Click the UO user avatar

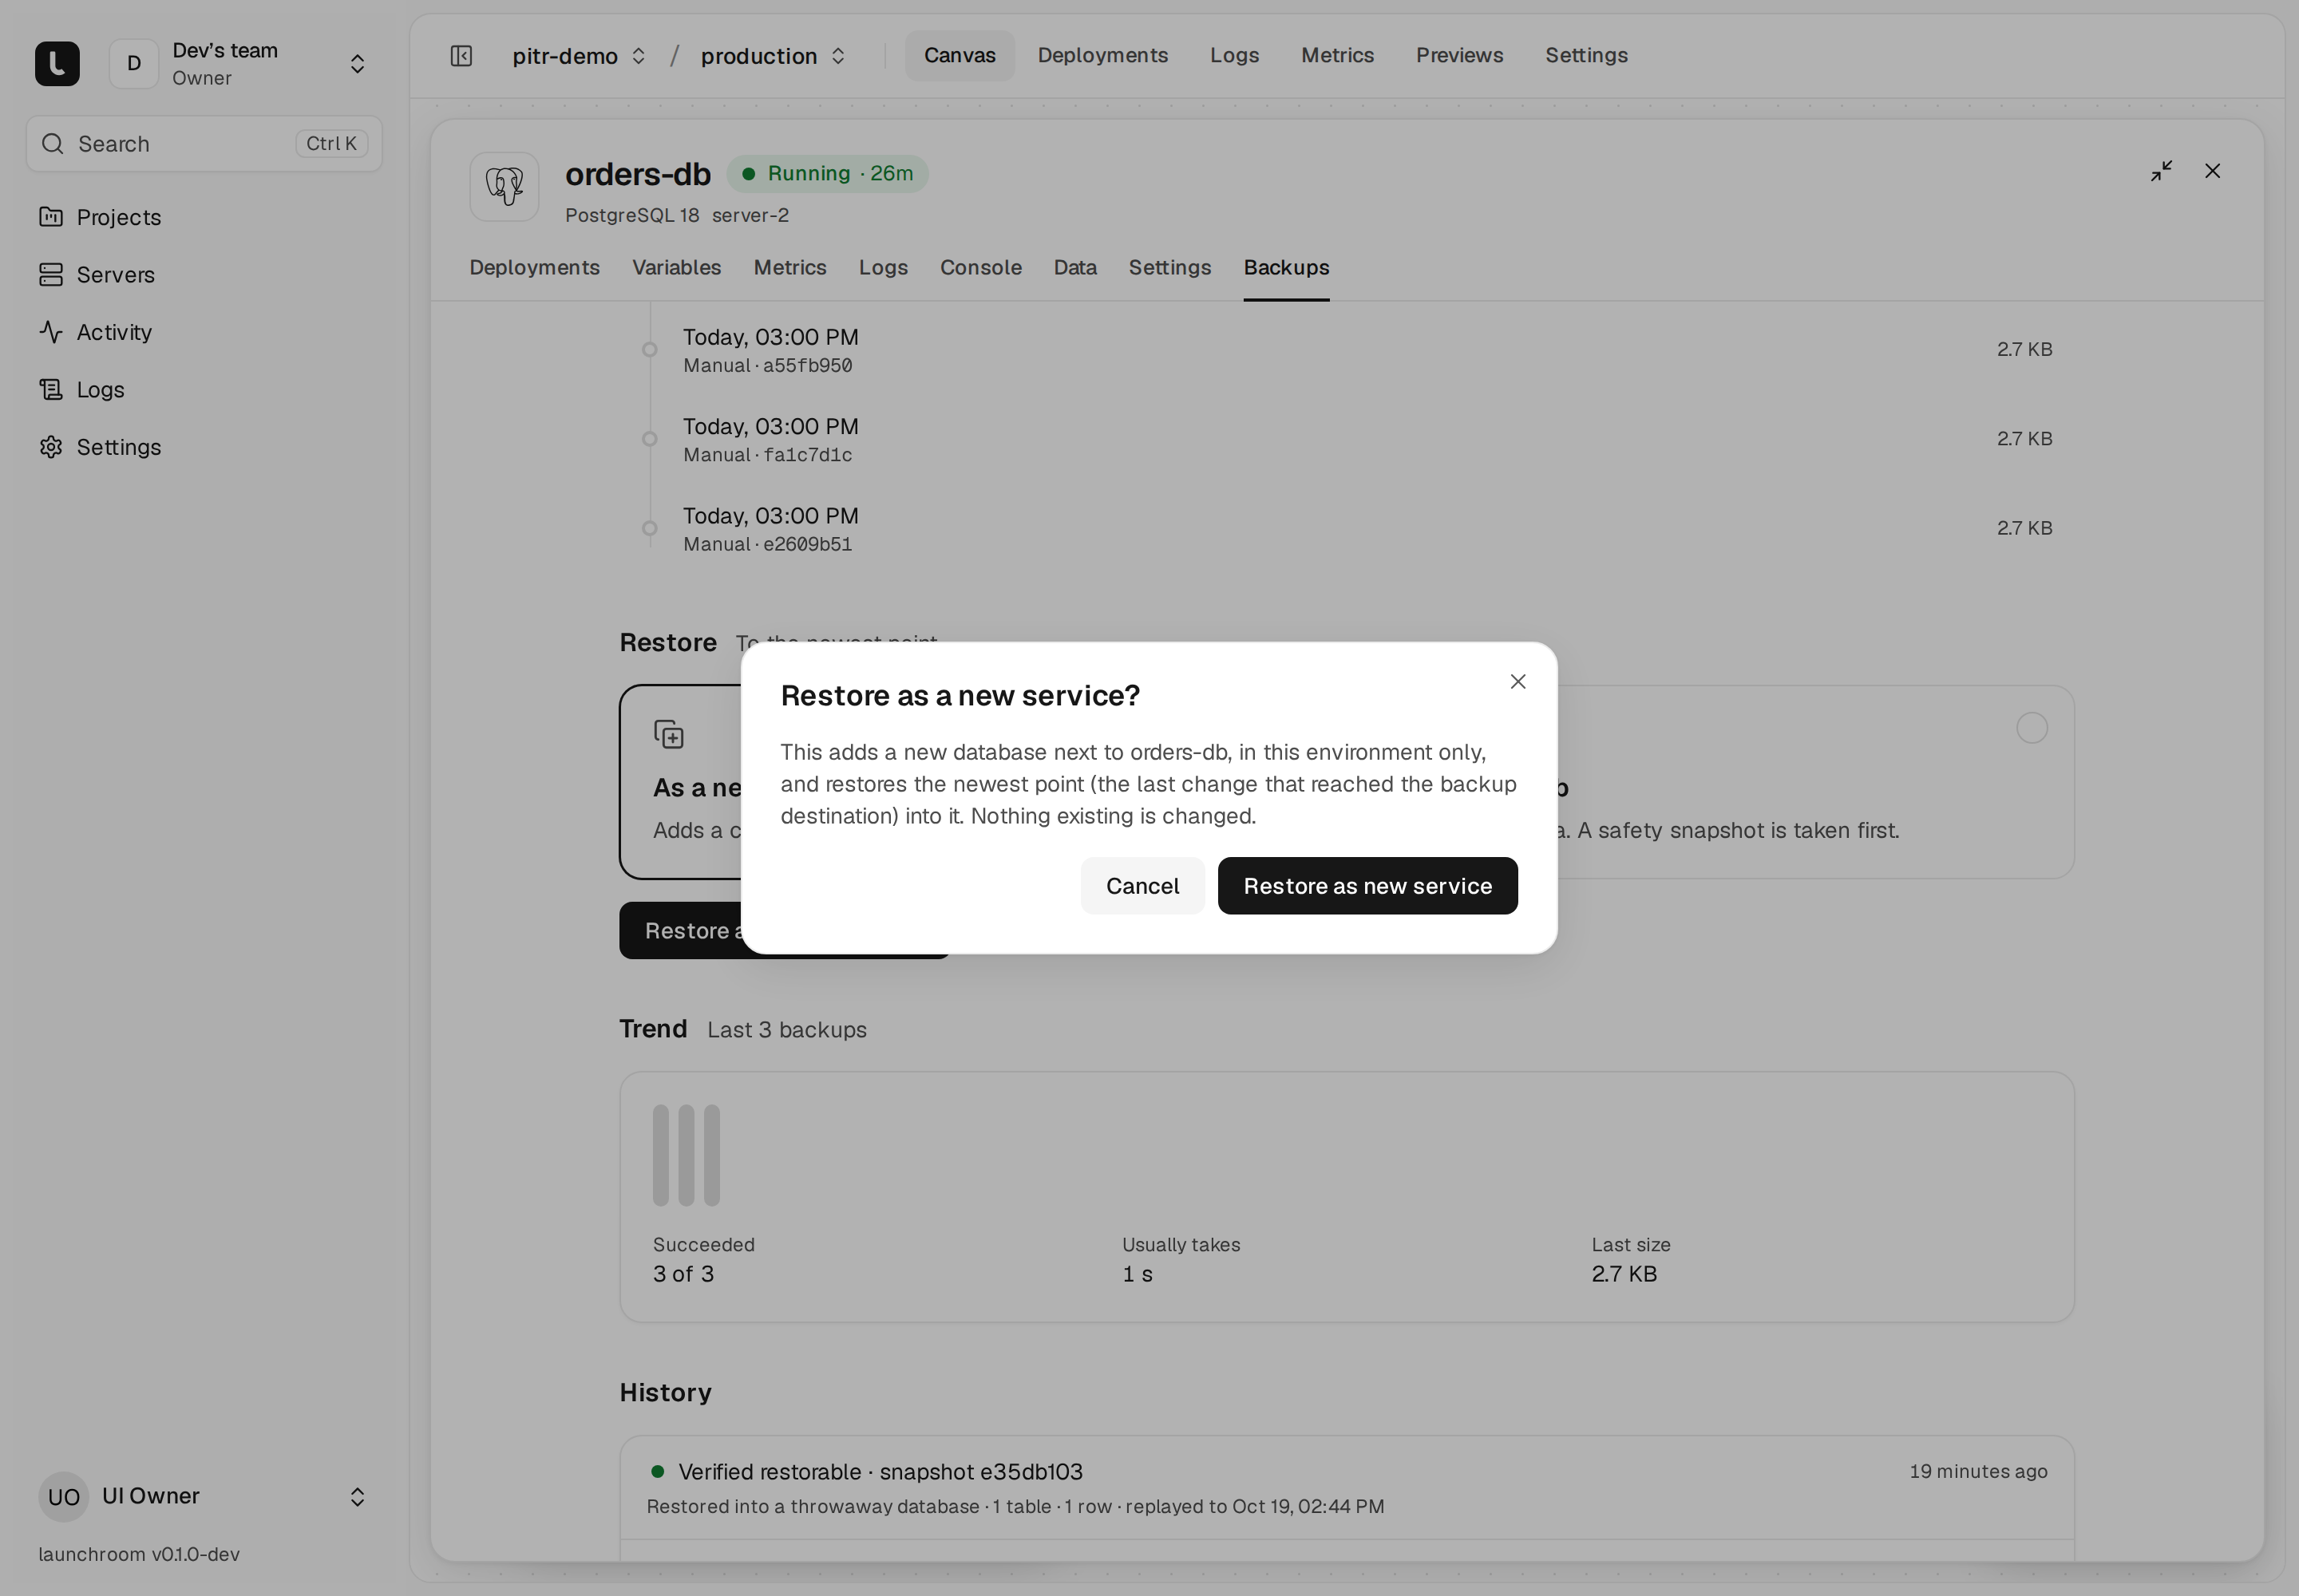pos(64,1497)
